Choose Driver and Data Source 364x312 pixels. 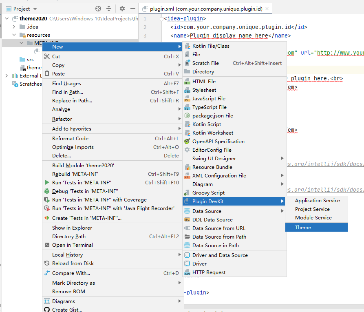(x=234, y=255)
